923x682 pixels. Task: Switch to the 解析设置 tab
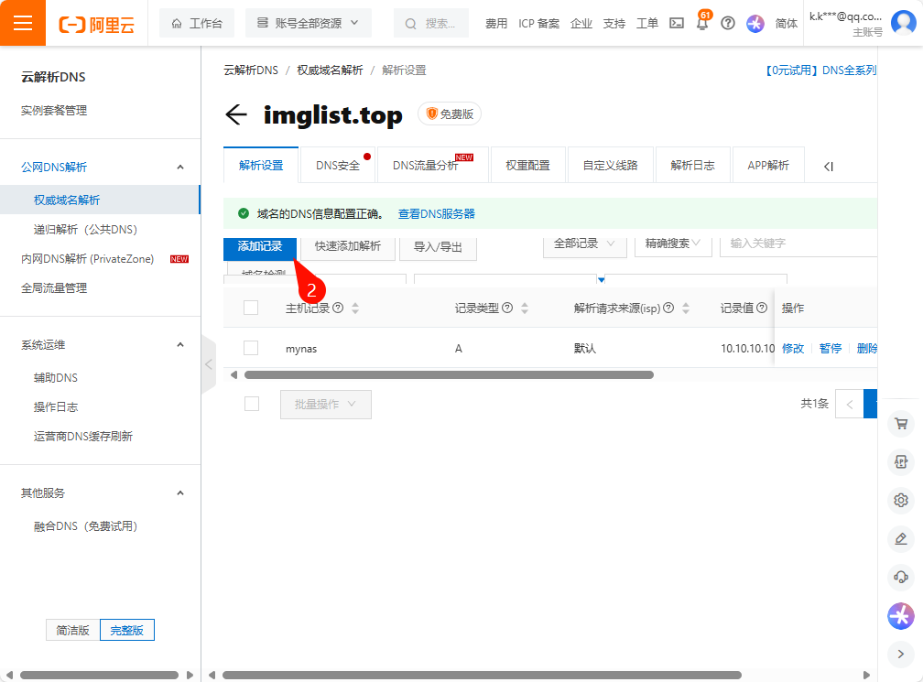coord(261,166)
